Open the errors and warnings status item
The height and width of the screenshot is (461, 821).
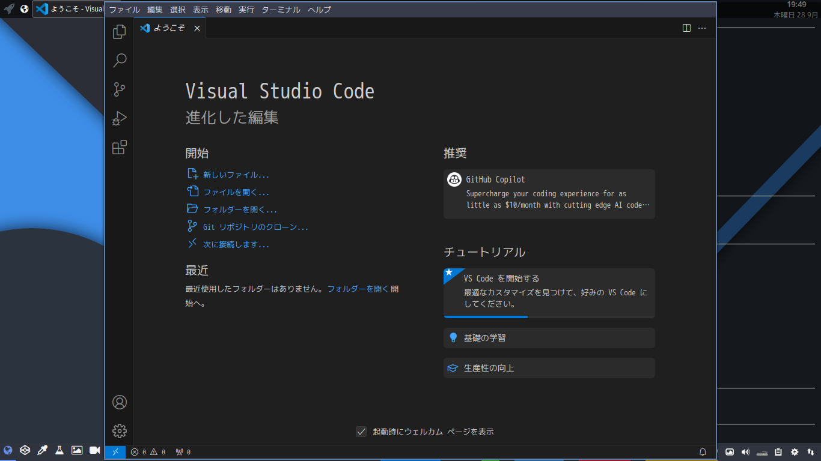(x=148, y=452)
